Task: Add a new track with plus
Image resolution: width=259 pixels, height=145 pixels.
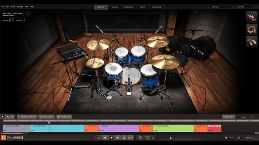Action: 253,117
